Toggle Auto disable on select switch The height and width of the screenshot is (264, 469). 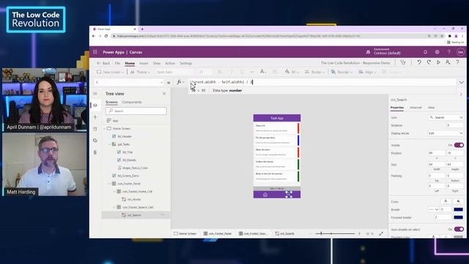pos(459,230)
